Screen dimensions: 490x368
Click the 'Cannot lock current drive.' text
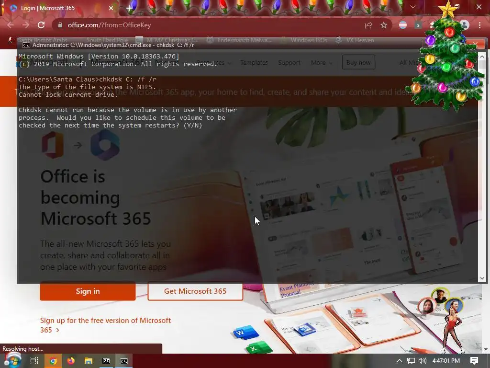coord(68,94)
